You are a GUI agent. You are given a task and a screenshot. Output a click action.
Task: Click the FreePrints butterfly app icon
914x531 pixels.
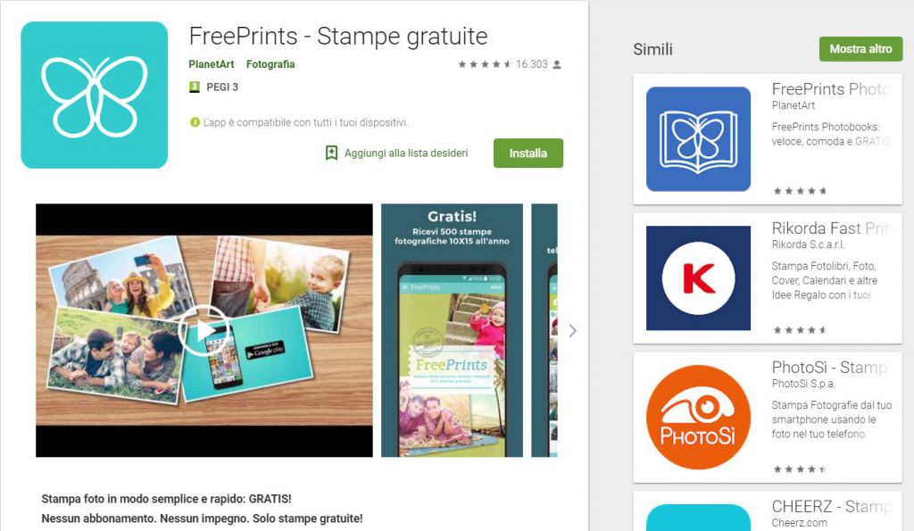pos(95,95)
